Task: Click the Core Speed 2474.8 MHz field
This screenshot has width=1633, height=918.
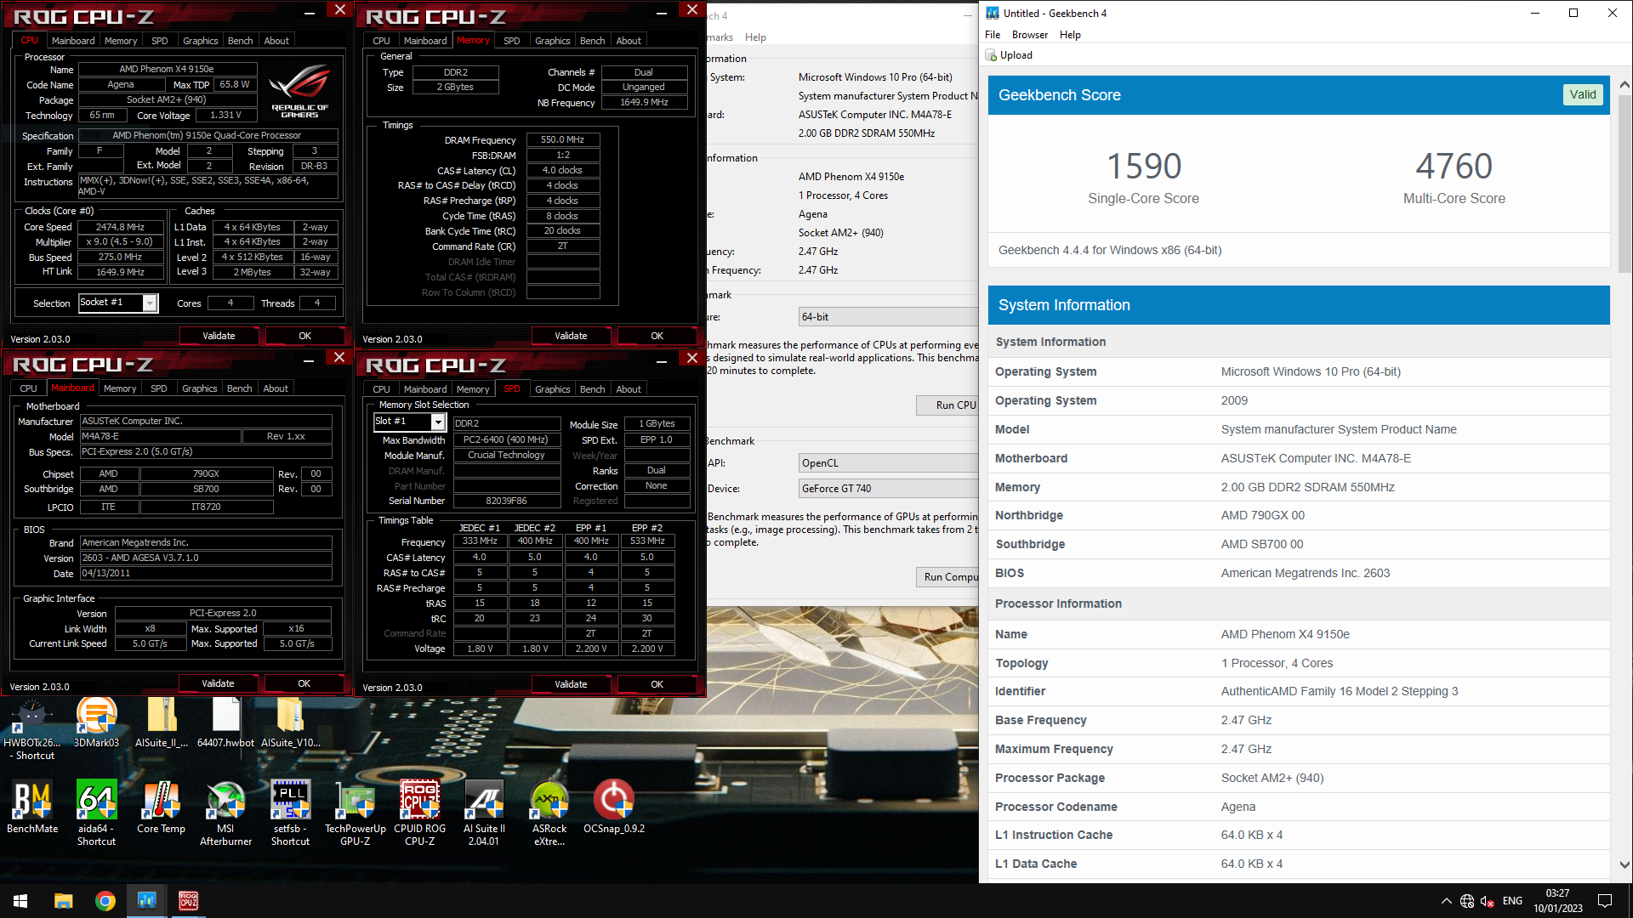Action: tap(121, 228)
